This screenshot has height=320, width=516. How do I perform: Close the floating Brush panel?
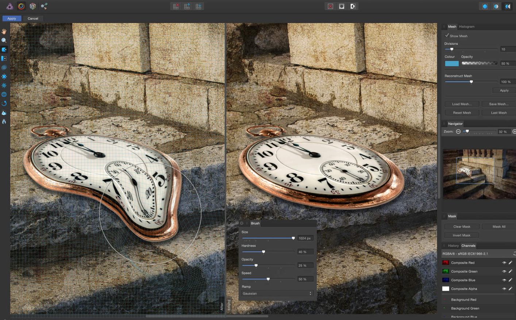(242, 223)
